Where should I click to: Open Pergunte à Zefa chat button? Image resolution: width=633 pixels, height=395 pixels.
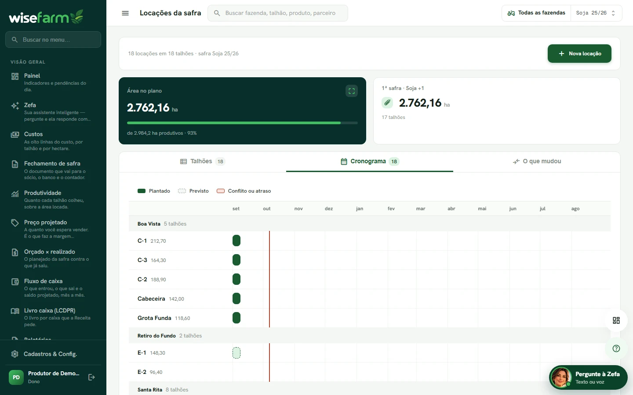point(588,377)
